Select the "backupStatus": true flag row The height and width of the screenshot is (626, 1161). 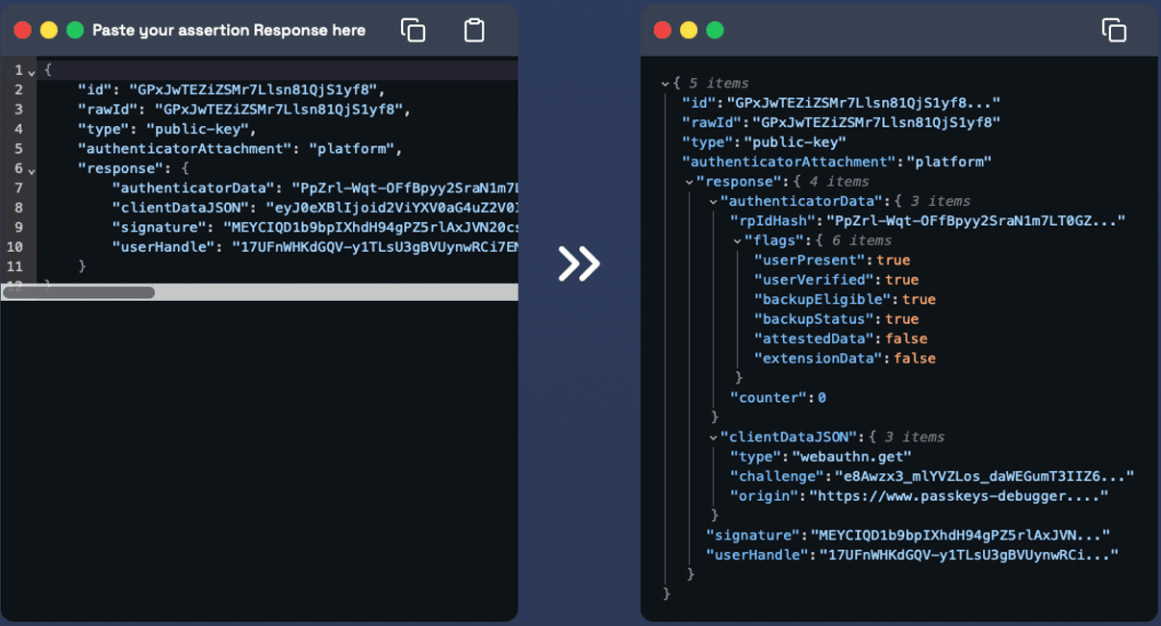[x=836, y=319]
